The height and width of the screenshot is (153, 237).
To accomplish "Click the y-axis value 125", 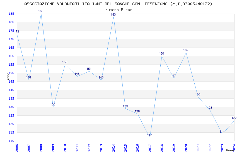I will point(11,115).
